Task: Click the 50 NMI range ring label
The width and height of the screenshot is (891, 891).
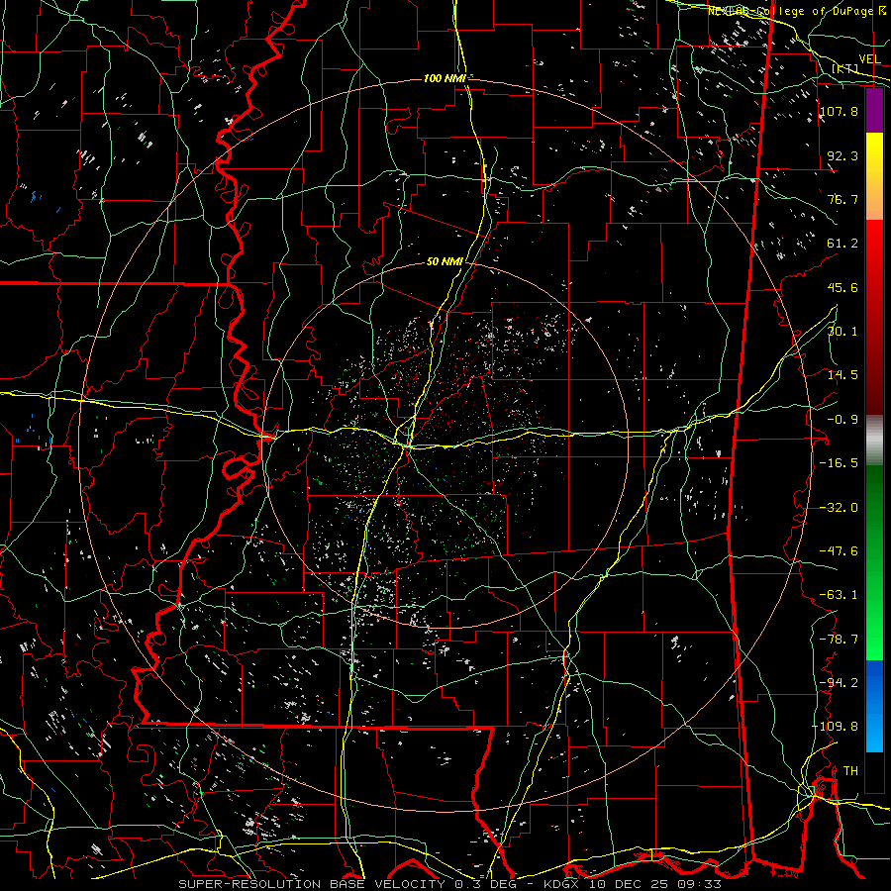Action: 445,262
